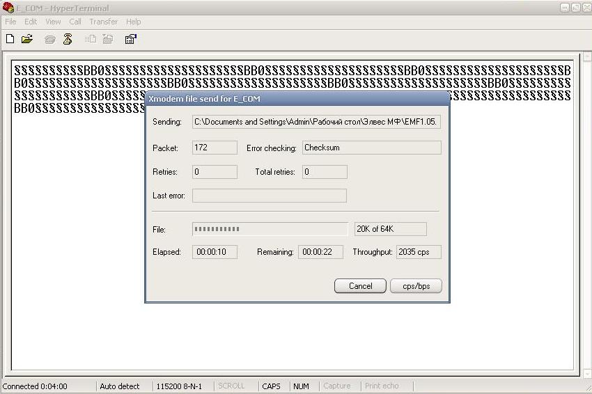The image size is (592, 394).
Task: Click the Error checking field showing Checksum
Action: point(372,148)
